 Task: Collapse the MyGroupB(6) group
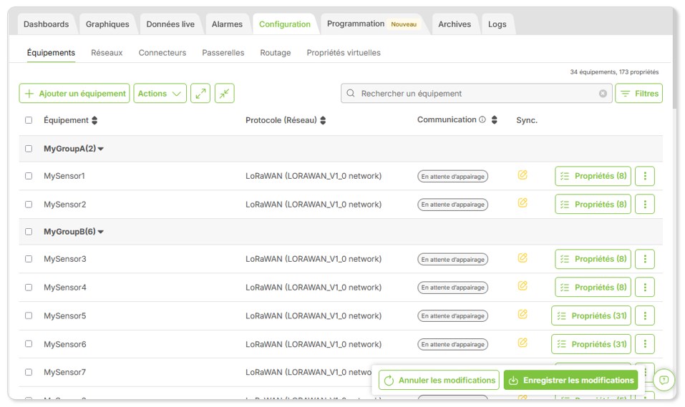click(x=101, y=232)
